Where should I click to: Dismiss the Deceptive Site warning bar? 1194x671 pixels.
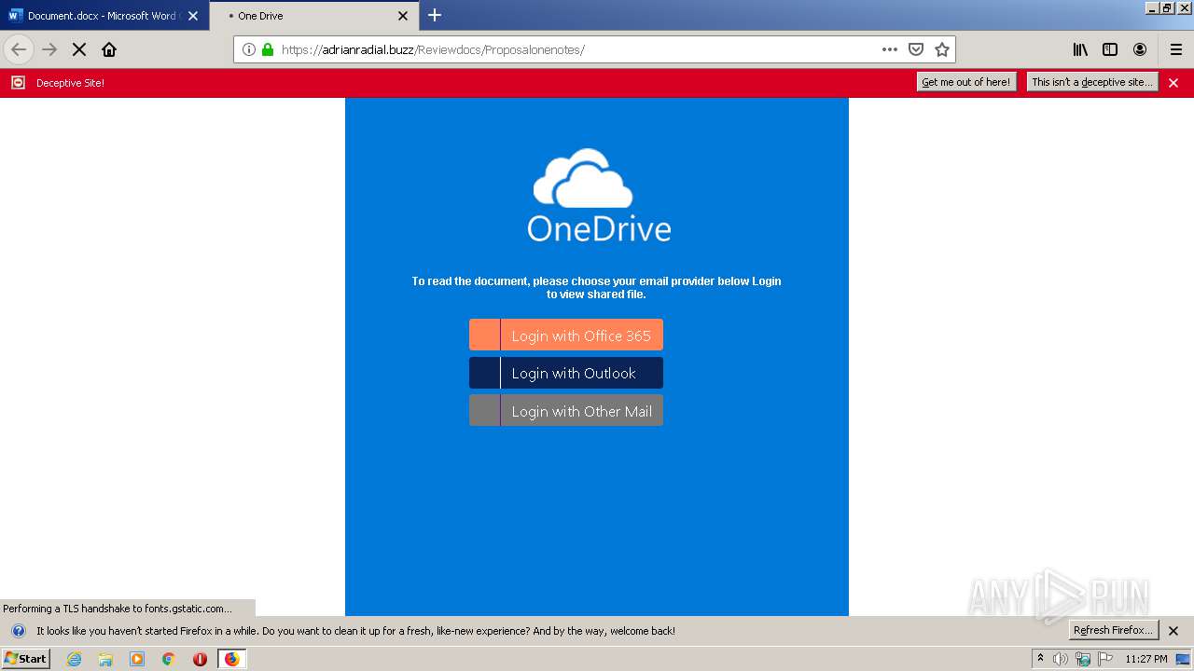[x=1173, y=83]
